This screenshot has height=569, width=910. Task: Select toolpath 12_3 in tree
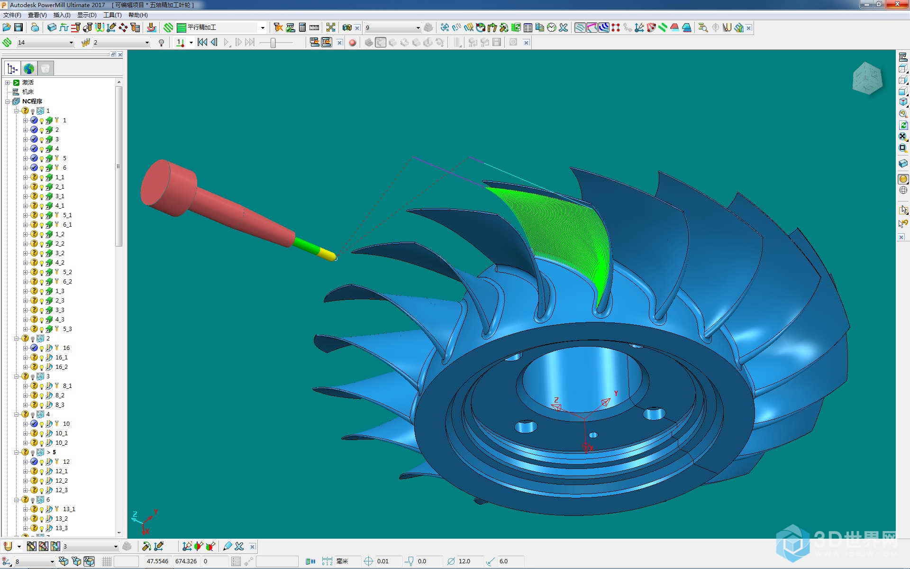(62, 490)
